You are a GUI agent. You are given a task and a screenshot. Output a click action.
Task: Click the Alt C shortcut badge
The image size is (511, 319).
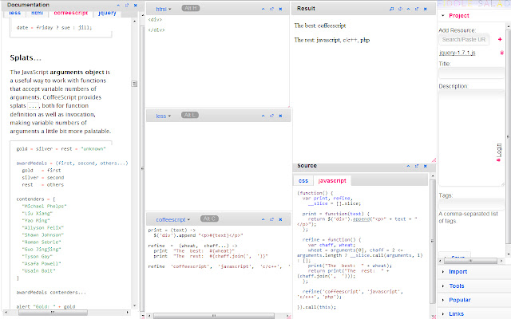pyautogui.click(x=209, y=219)
